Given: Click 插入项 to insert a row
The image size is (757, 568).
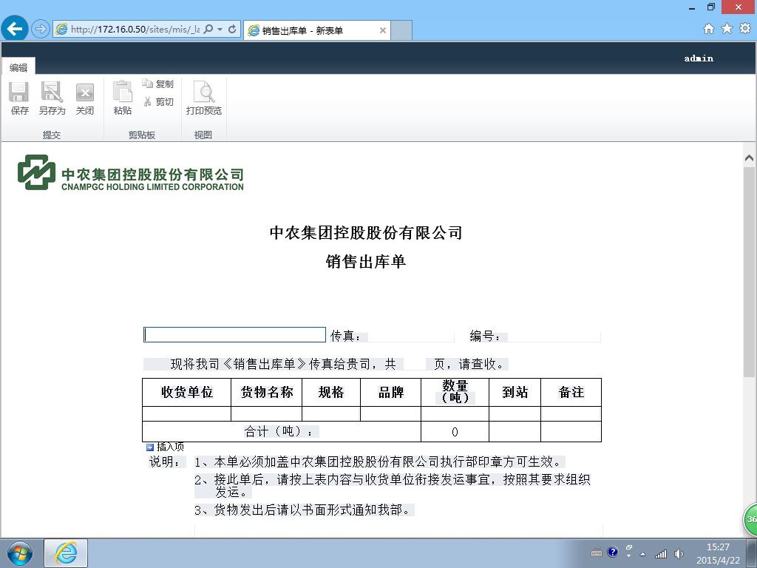Looking at the screenshot, I should [x=171, y=447].
